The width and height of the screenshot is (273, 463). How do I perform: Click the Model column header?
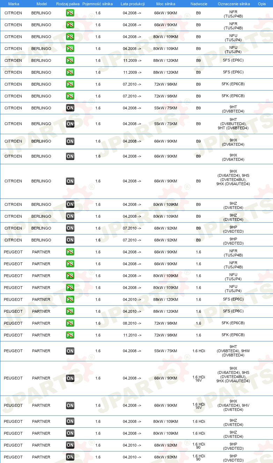coord(42,4)
